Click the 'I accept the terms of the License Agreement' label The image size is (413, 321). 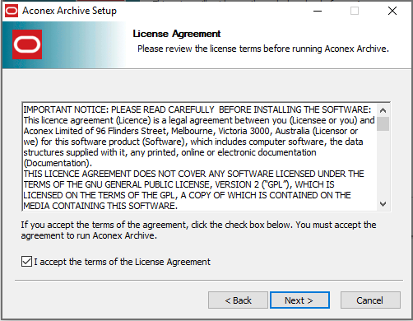[x=123, y=262]
